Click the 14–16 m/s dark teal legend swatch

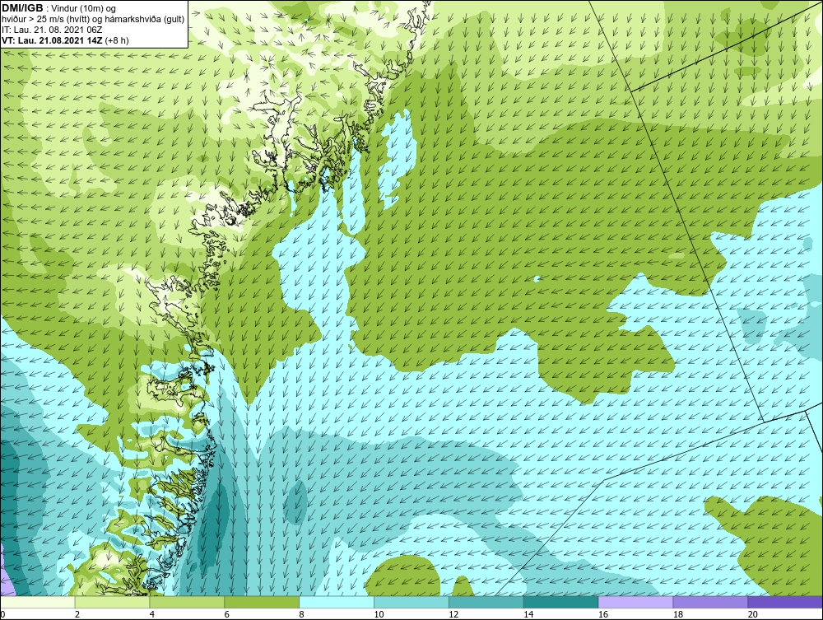tap(561, 602)
